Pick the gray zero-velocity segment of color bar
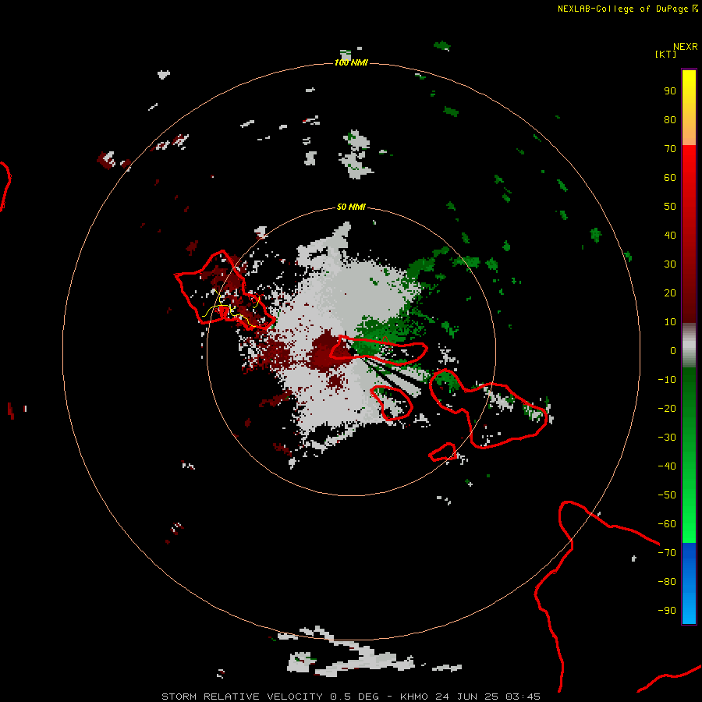 (689, 346)
